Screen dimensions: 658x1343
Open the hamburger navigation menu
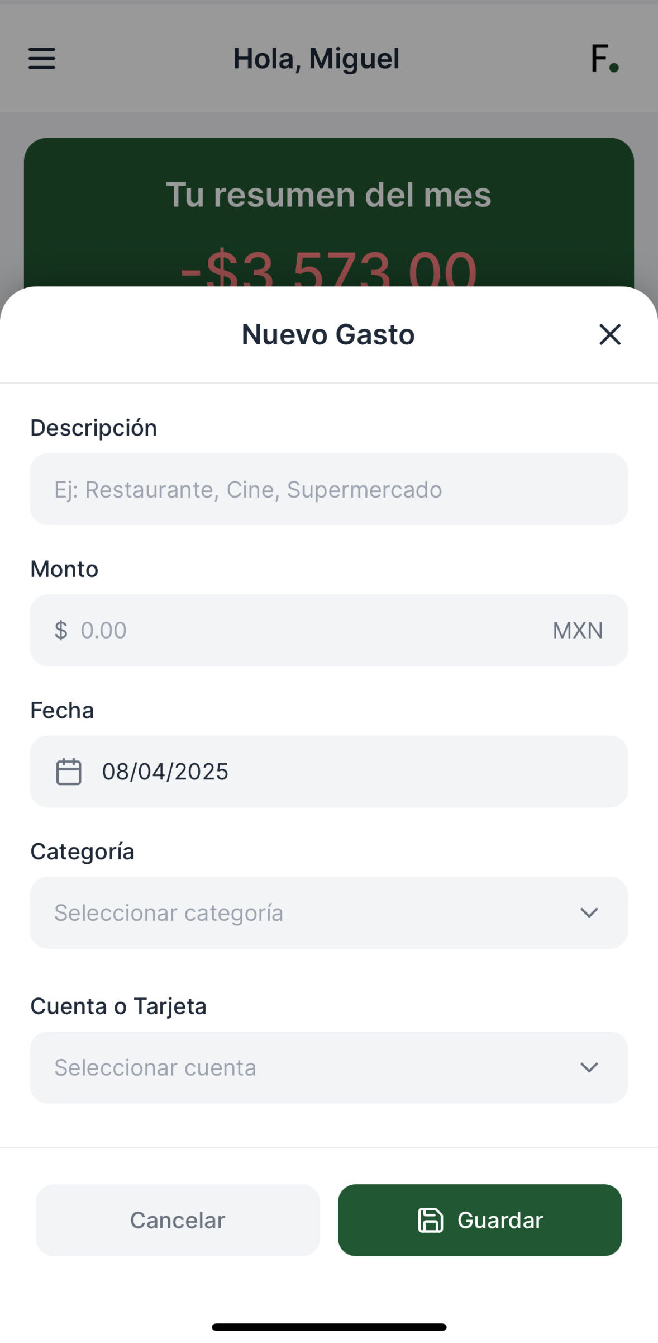pyautogui.click(x=42, y=58)
